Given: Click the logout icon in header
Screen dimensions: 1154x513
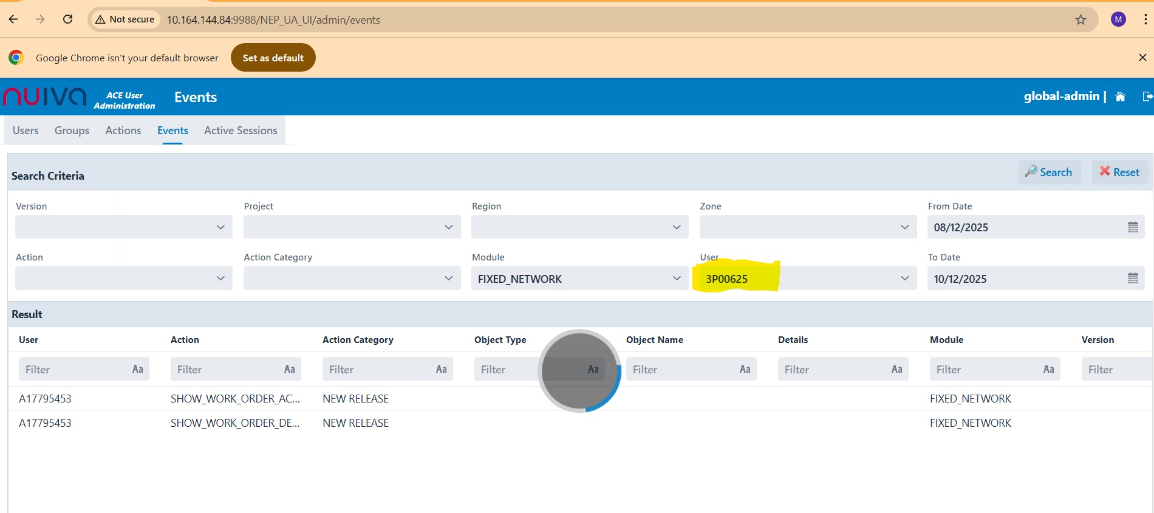Looking at the screenshot, I should coord(1147,97).
